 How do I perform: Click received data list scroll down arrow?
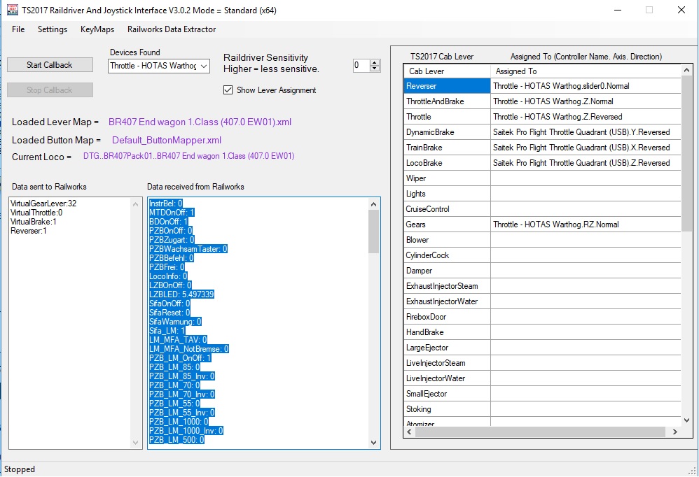[373, 442]
